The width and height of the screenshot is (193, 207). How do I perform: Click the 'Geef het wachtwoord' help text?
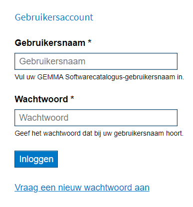[x=99, y=134]
